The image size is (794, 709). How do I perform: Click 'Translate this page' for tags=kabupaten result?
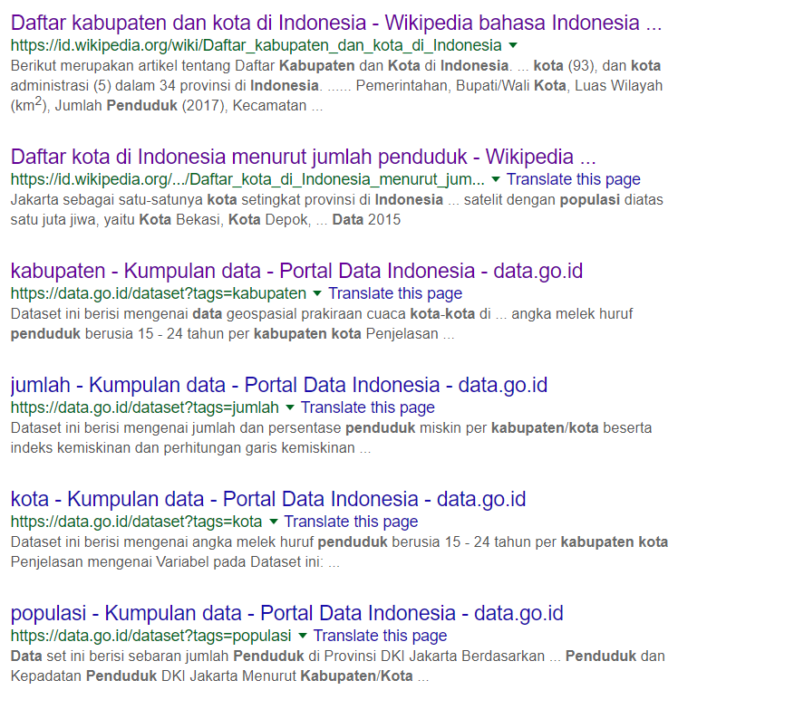(x=395, y=293)
